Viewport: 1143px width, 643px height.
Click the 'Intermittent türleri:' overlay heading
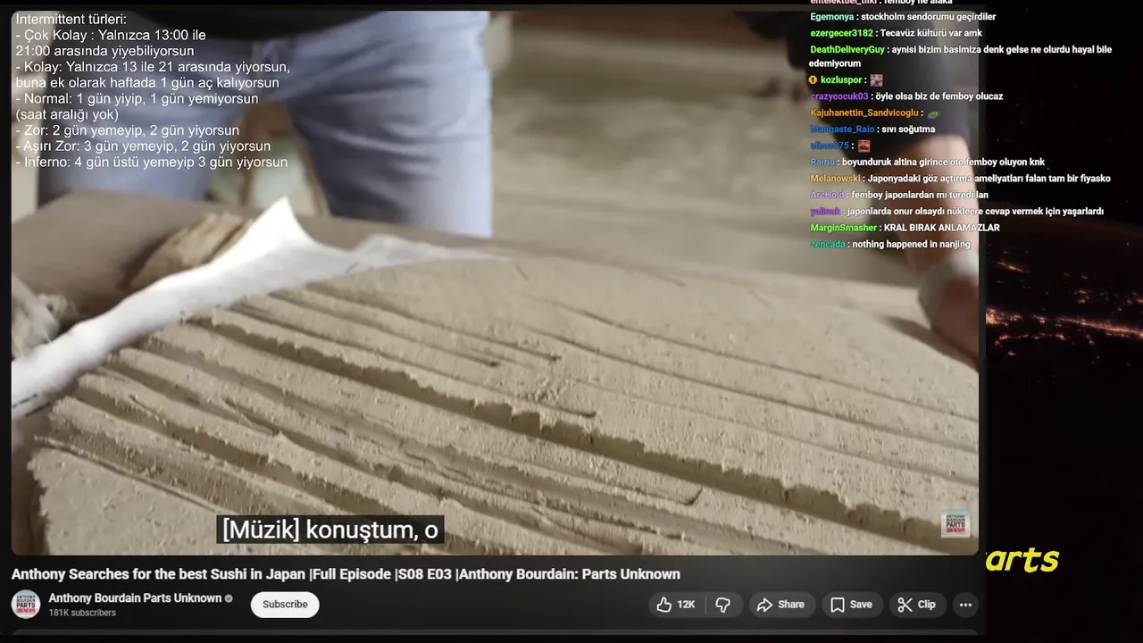tap(71, 19)
